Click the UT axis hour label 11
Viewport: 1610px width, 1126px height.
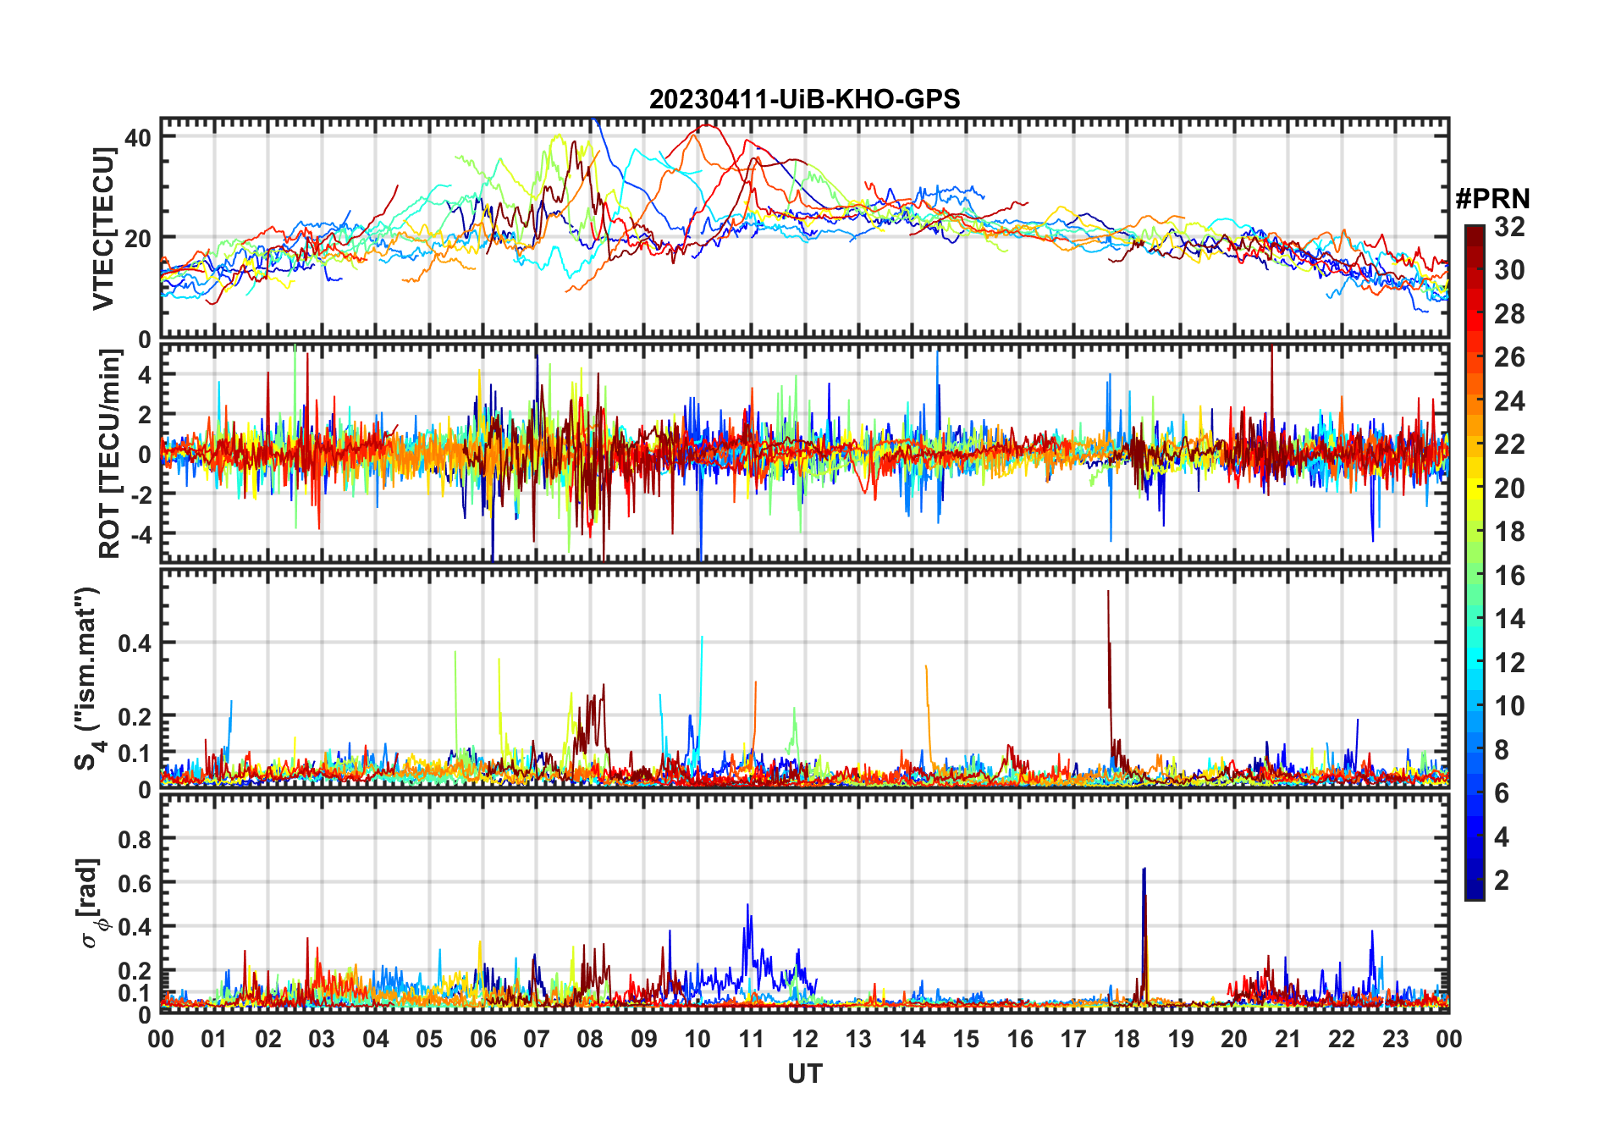(752, 1039)
